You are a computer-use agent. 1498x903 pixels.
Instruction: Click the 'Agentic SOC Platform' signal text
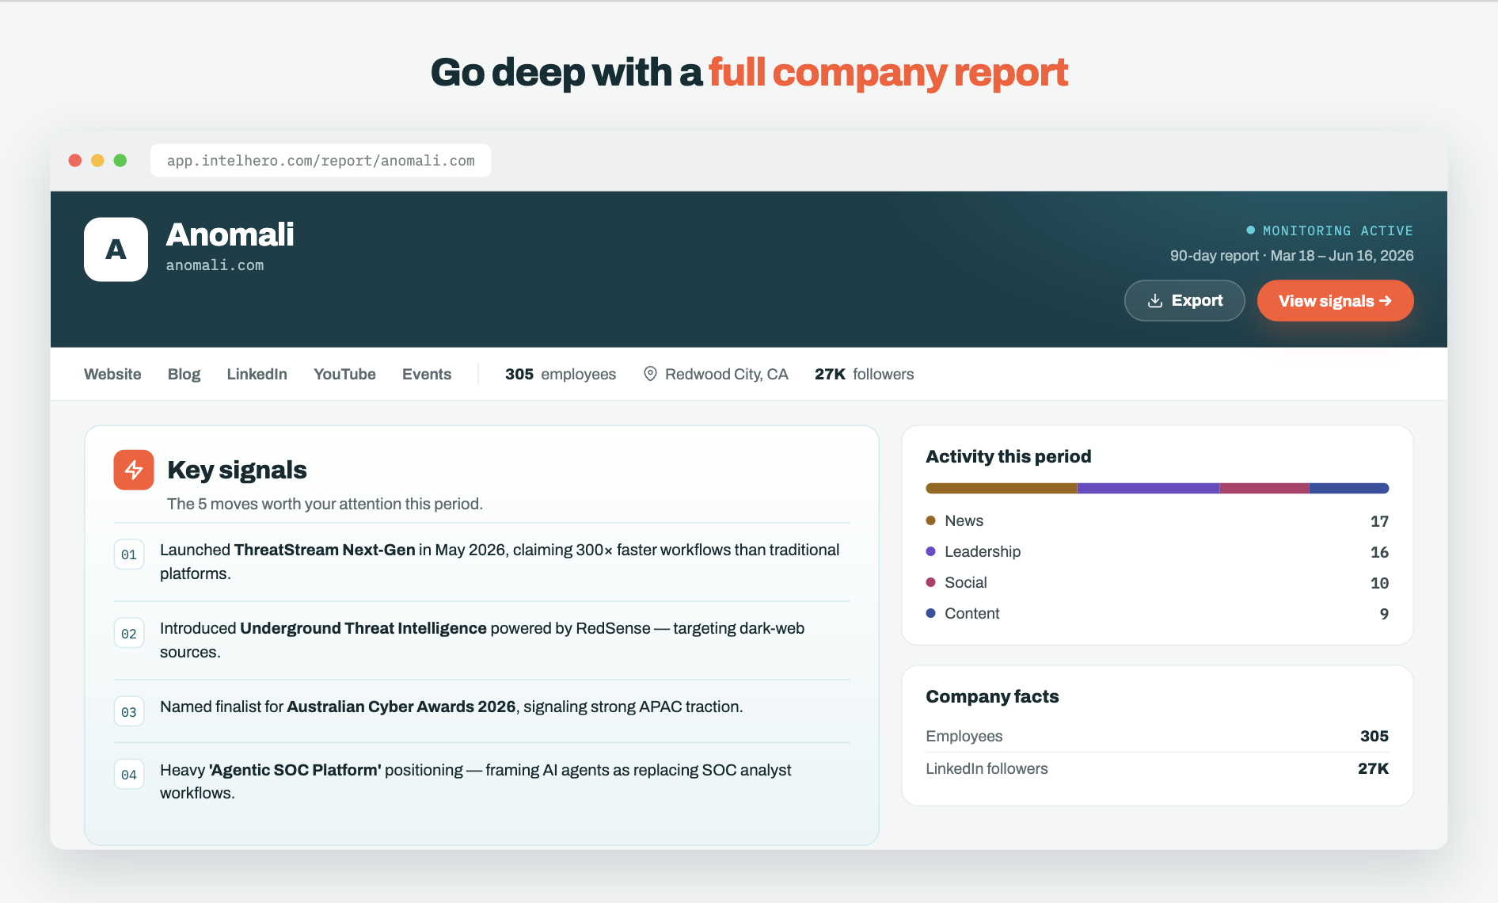click(x=475, y=781)
